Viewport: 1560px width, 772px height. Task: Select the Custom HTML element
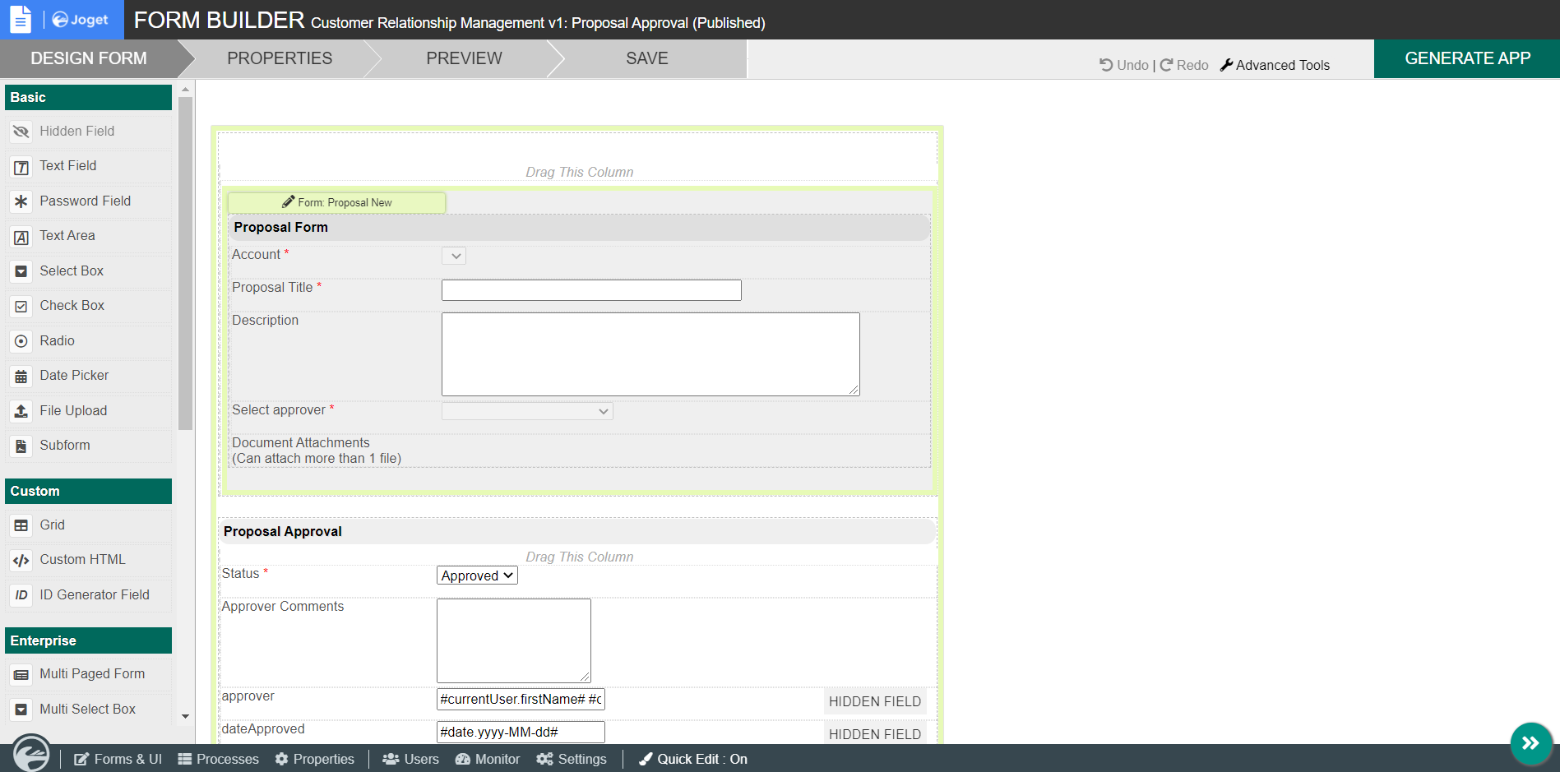point(82,559)
